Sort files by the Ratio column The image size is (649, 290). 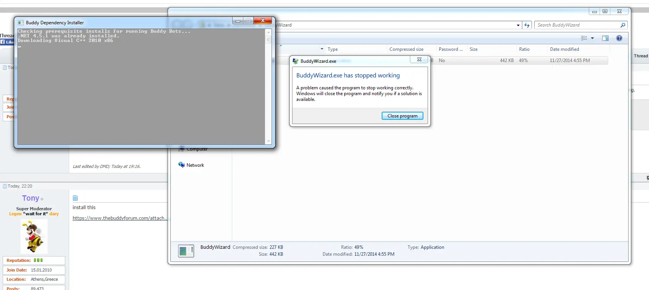tap(524, 49)
